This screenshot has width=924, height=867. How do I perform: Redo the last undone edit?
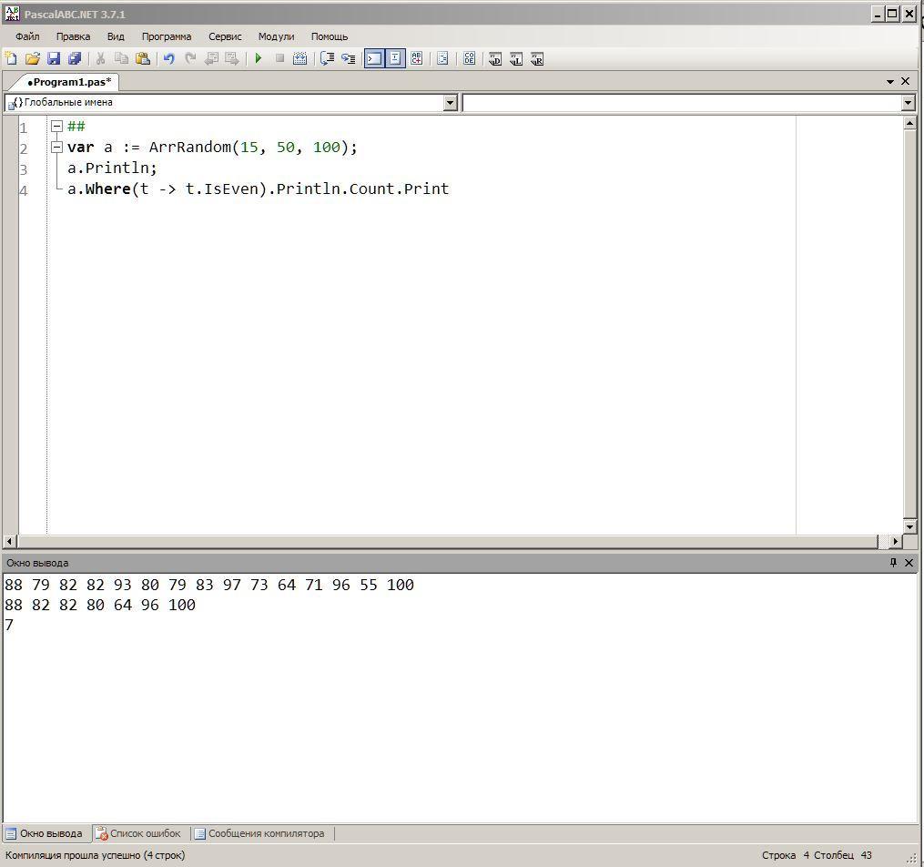[190, 58]
